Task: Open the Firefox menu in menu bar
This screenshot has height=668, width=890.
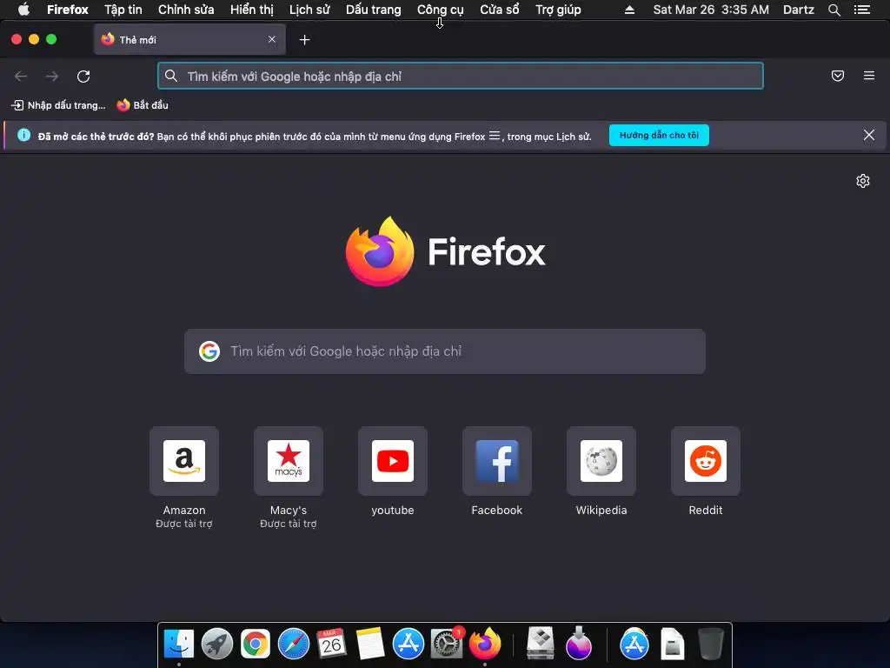Action: (x=68, y=10)
